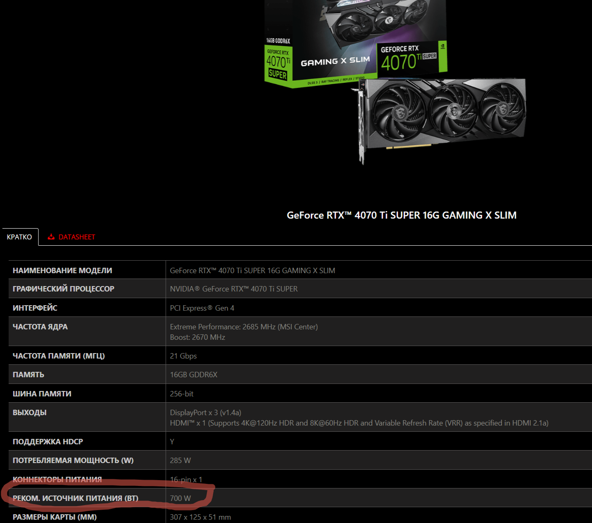Screen dimensions: 592x523
Task: Click the НАИМЕНОВАНИЕ МОДЕЛИ row label
Action: (62, 271)
